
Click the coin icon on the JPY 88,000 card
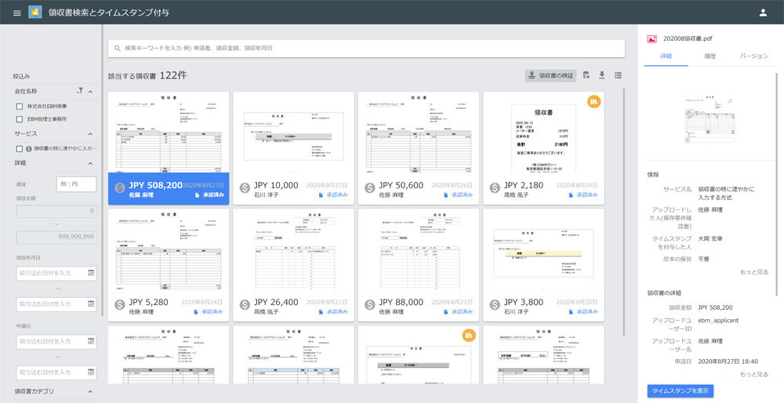[x=369, y=304]
